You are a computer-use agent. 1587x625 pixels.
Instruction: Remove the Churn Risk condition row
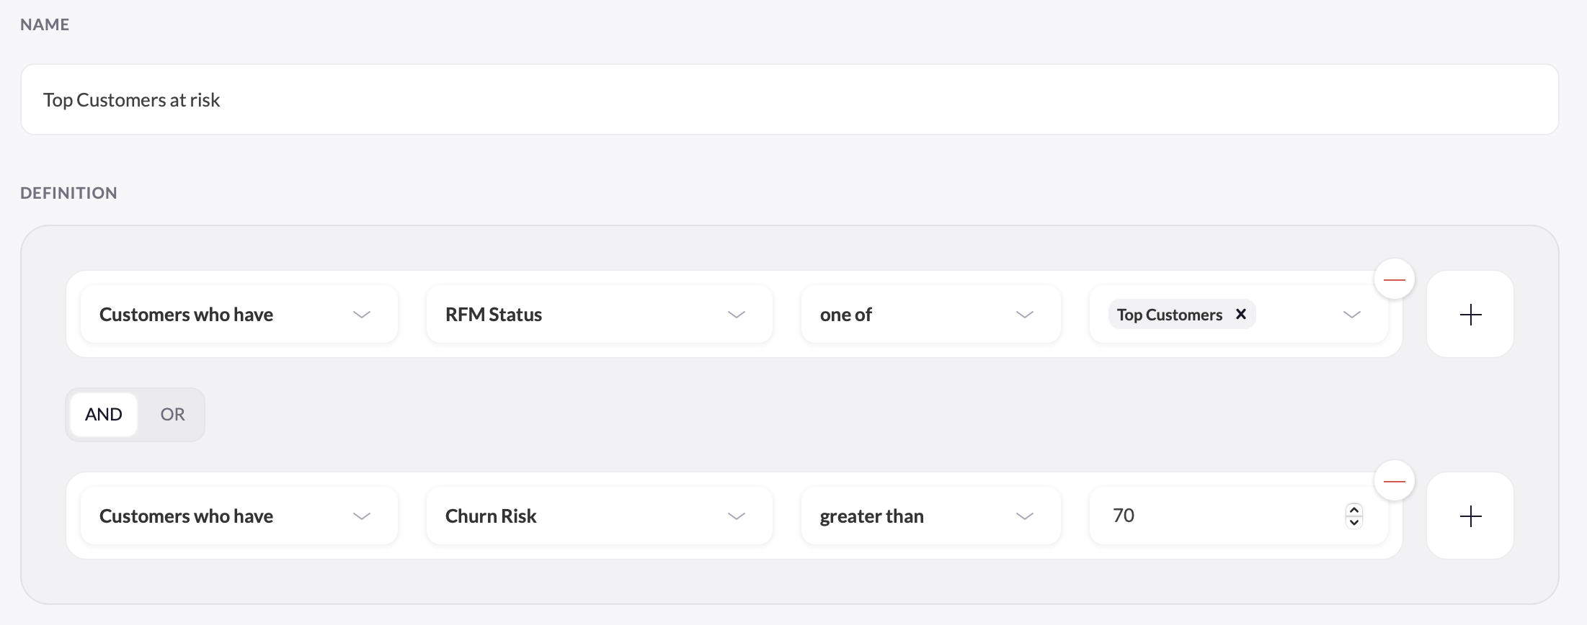coord(1394,481)
